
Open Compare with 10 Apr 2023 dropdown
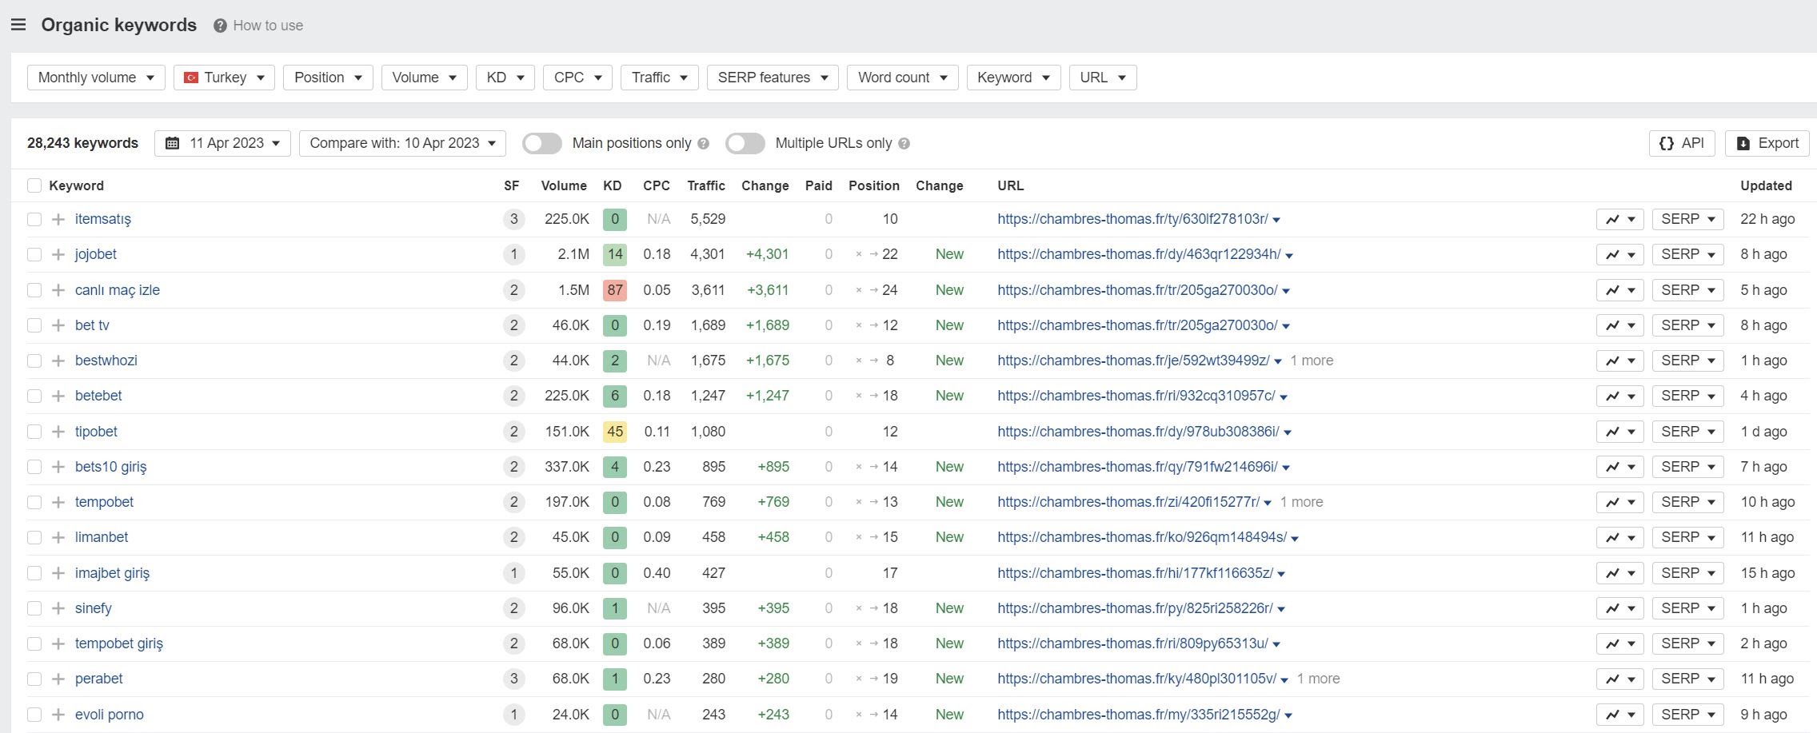click(x=402, y=143)
